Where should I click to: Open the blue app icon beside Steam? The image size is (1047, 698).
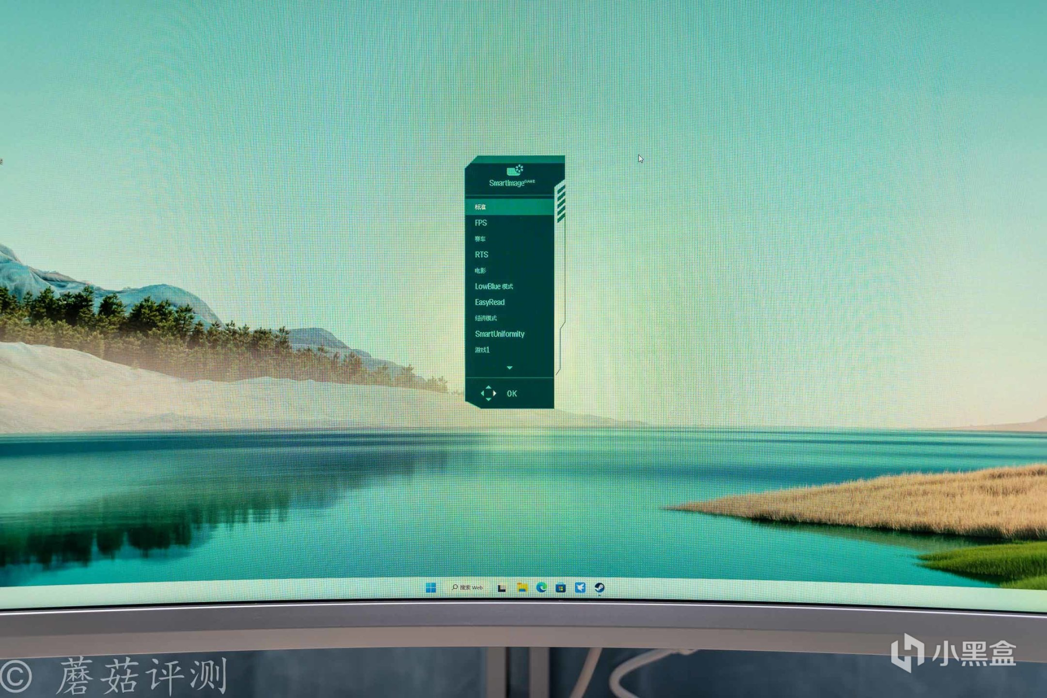click(580, 588)
